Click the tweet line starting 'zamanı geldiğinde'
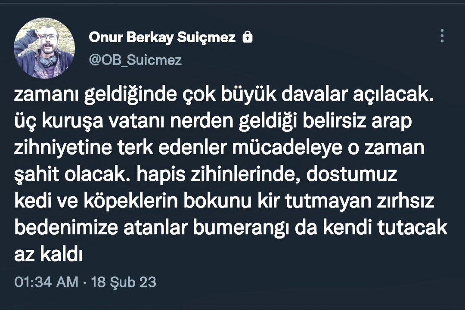This screenshot has width=465, height=310. [x=223, y=96]
